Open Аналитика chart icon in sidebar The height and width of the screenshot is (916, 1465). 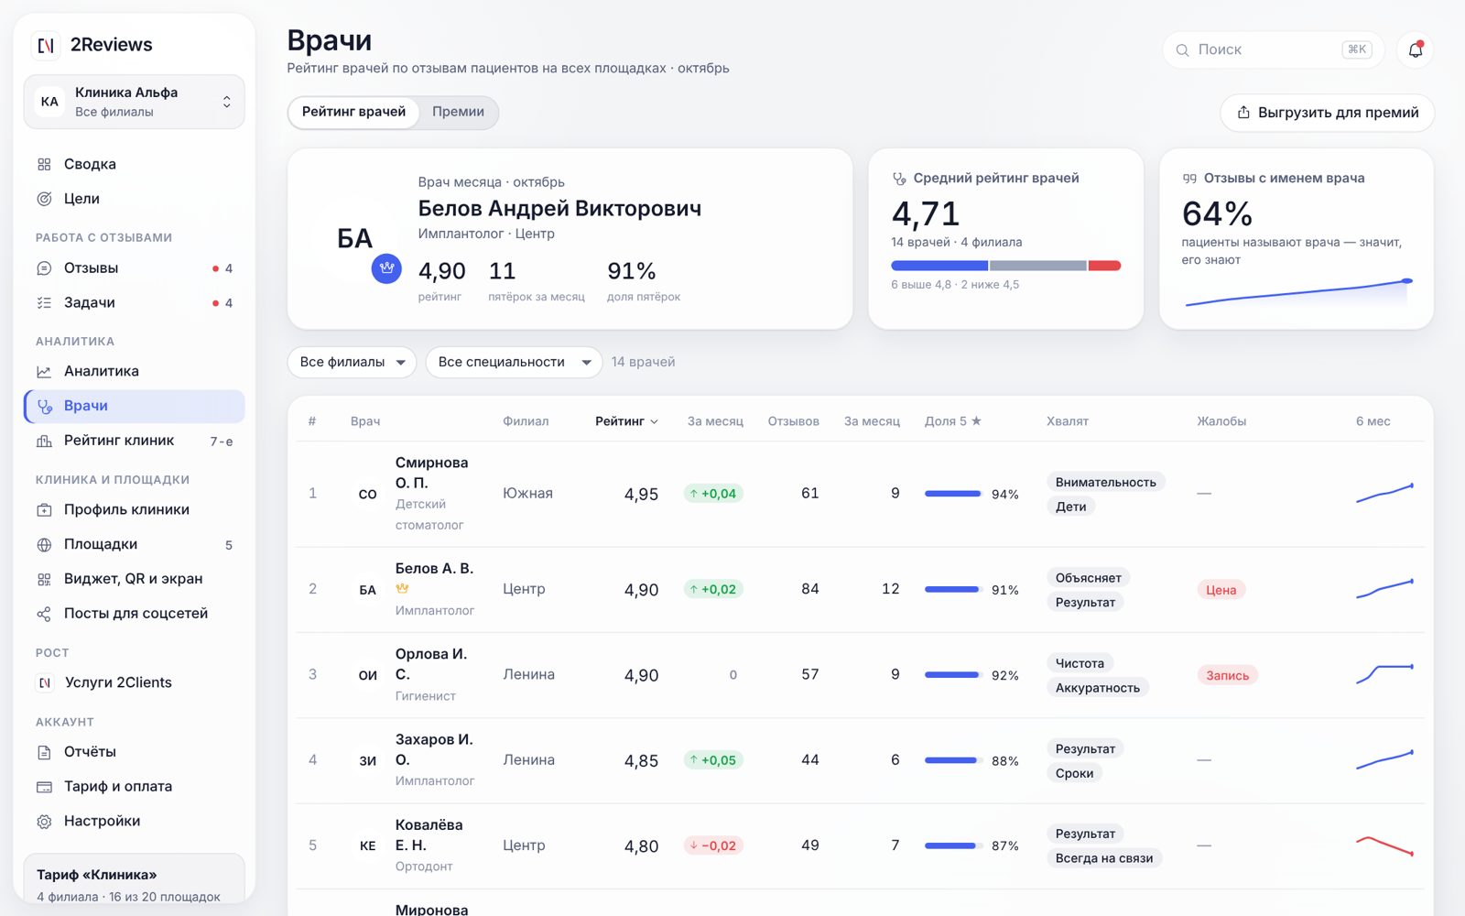(x=44, y=372)
